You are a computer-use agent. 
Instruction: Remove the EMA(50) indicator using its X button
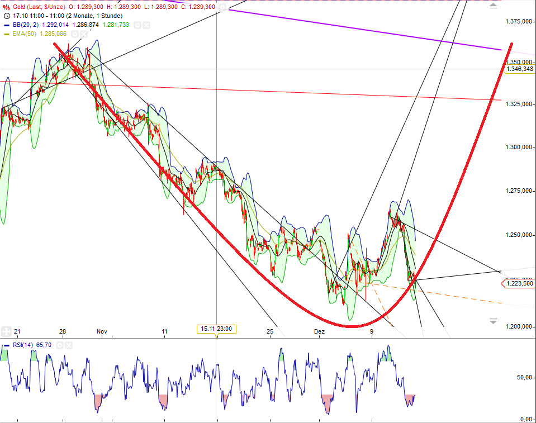pyautogui.click(x=83, y=34)
